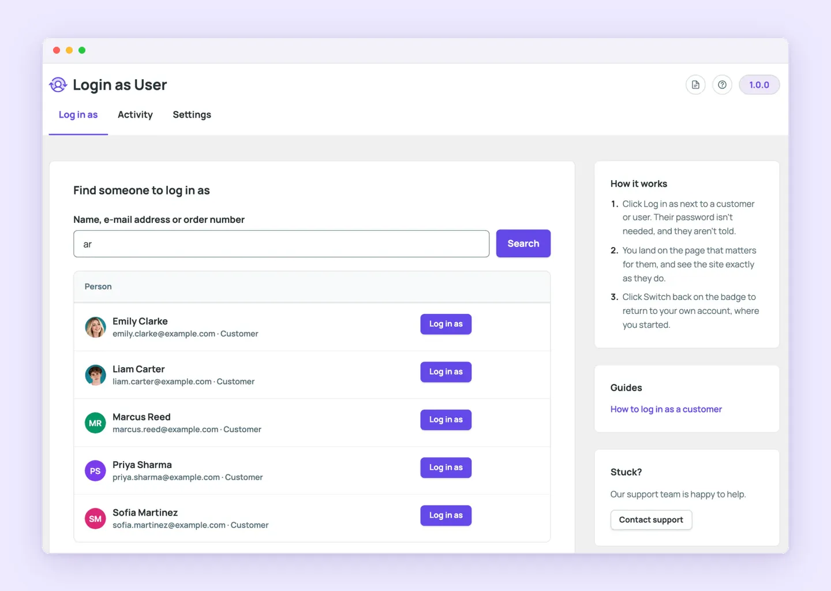831x591 pixels.
Task: Select the name Marcus Reed
Action: tap(141, 417)
